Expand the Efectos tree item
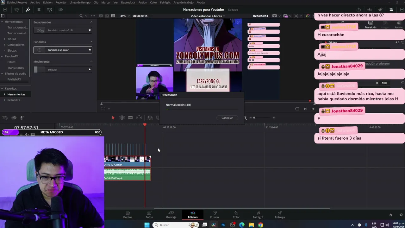 [4, 50]
